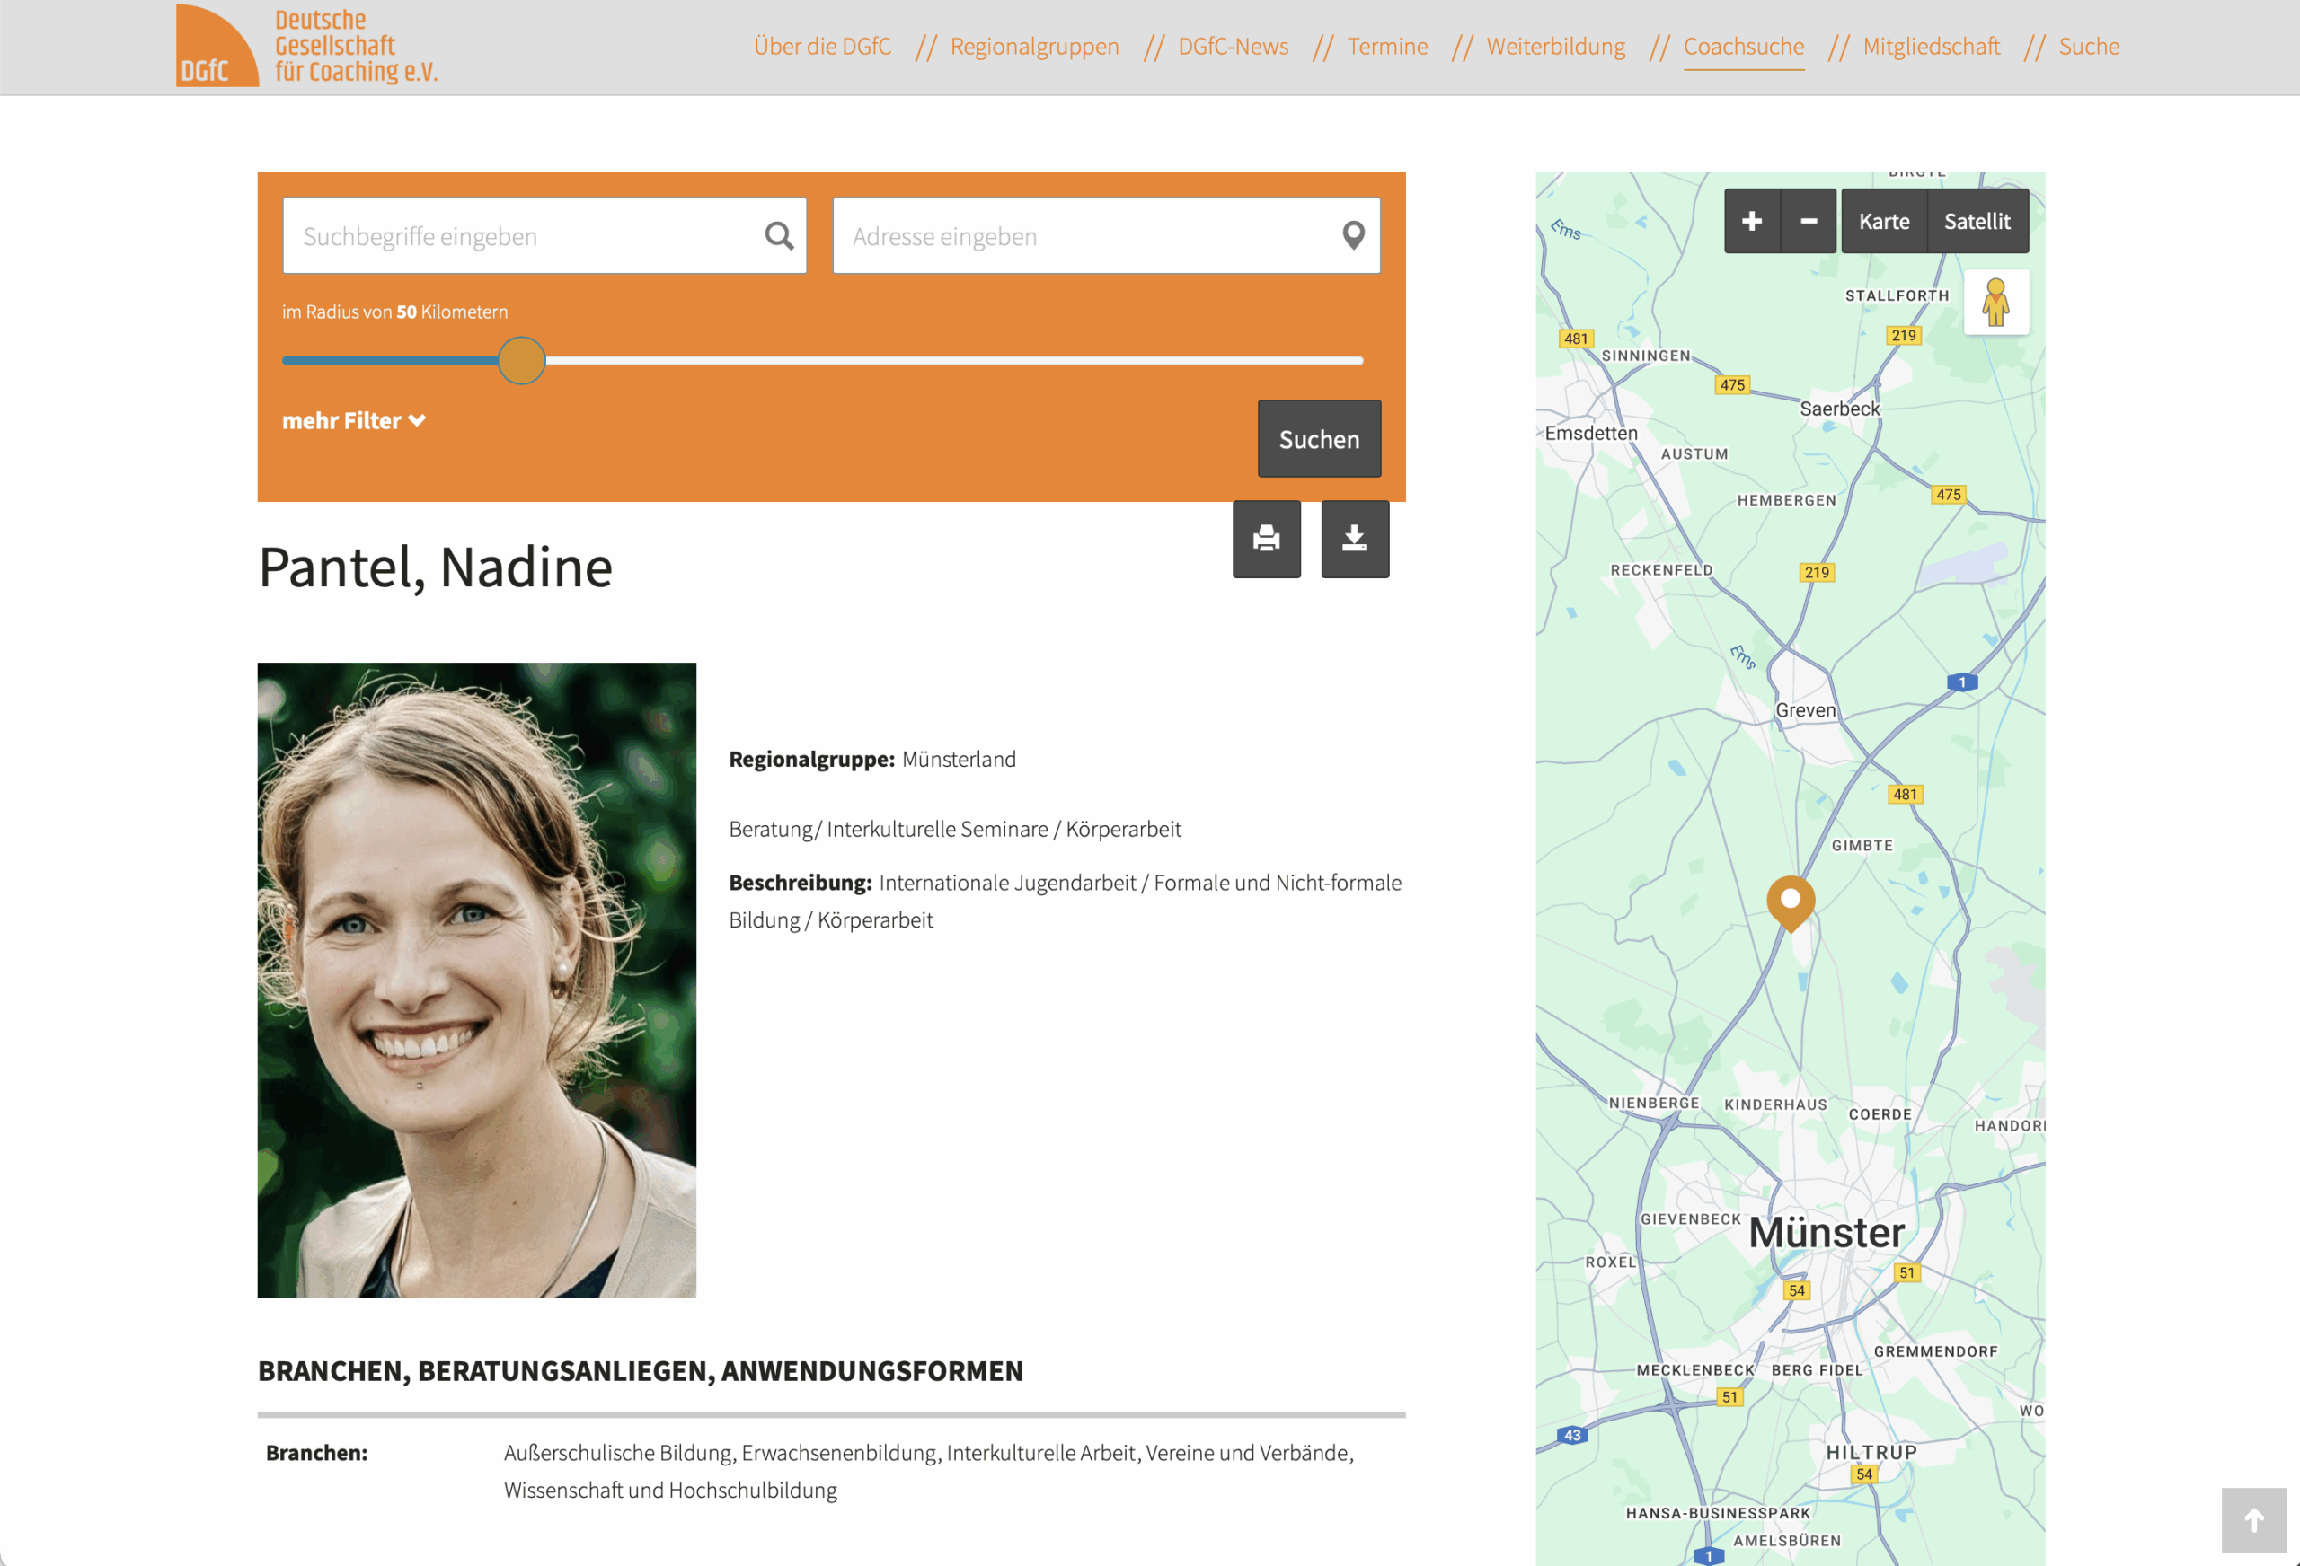The image size is (2300, 1566).
Task: Click the Suchen button
Action: [x=1318, y=438]
